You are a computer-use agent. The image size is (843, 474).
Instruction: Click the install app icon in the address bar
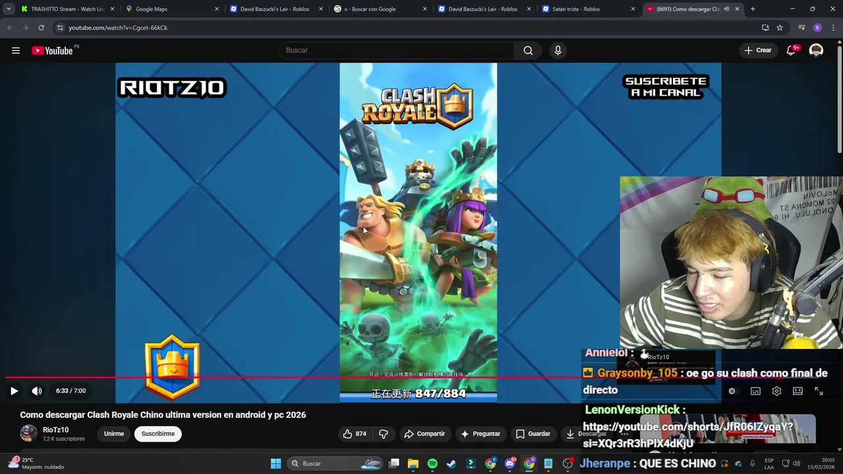[765, 28]
